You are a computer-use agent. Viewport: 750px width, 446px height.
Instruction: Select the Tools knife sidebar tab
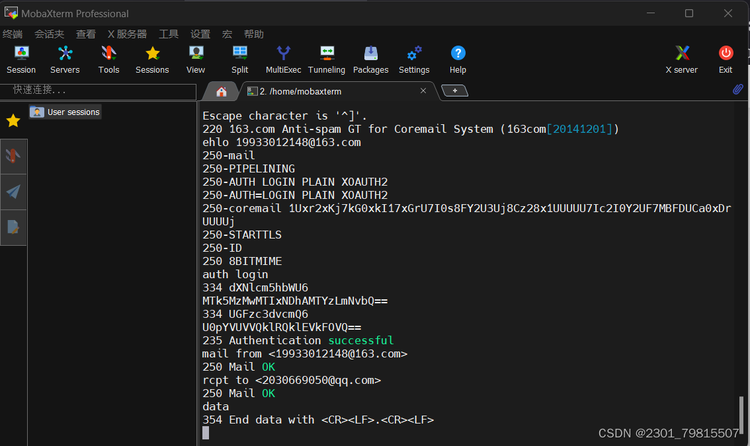click(x=13, y=157)
